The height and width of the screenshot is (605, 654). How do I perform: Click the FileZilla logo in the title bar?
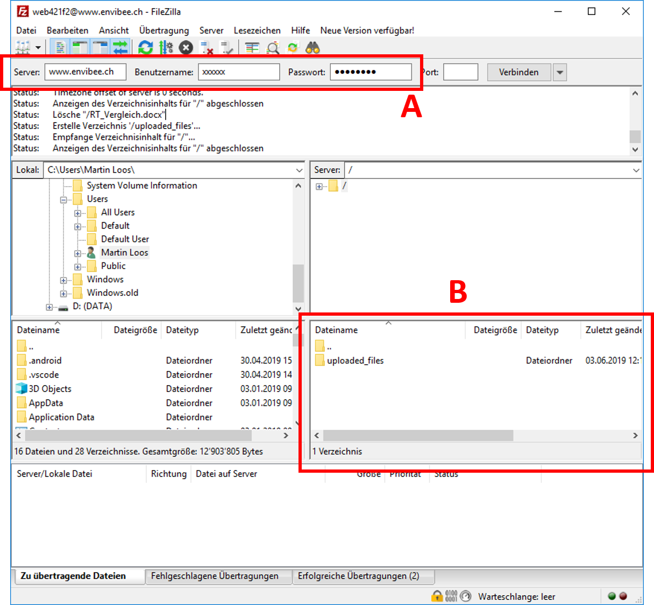(23, 11)
